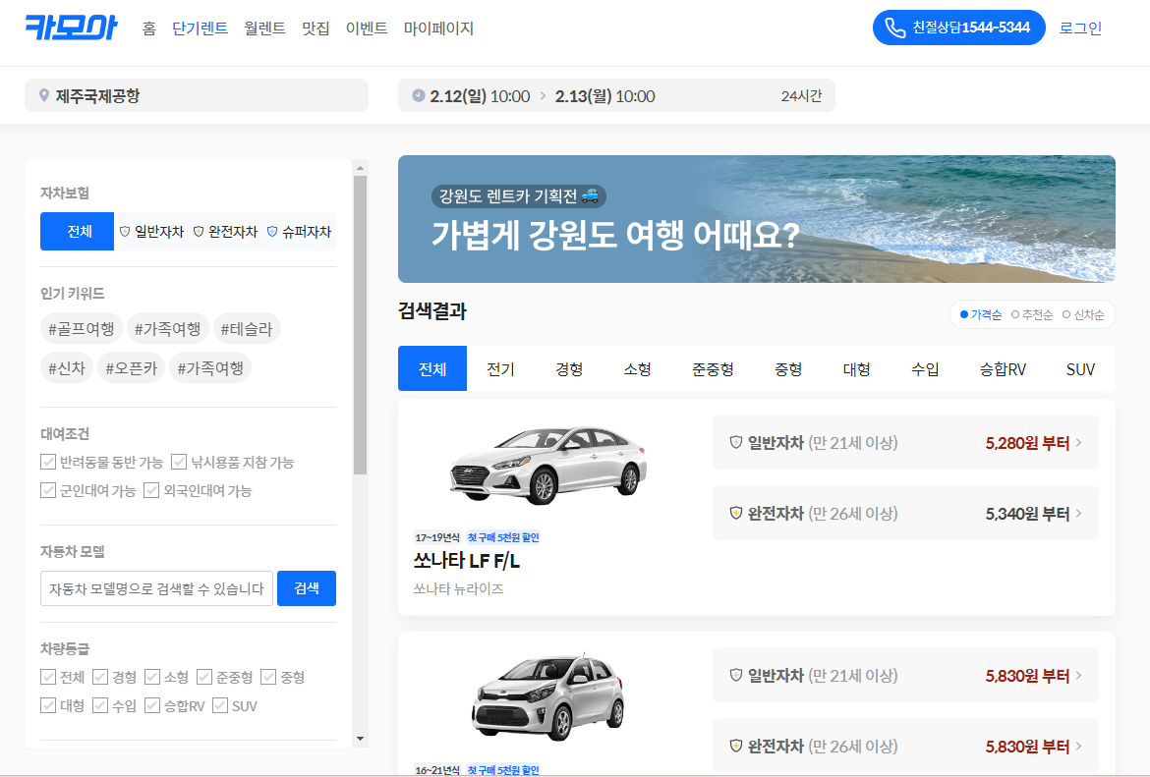Switch to the 대형 category tab
Screen dimensions: 1150x777
tap(857, 368)
